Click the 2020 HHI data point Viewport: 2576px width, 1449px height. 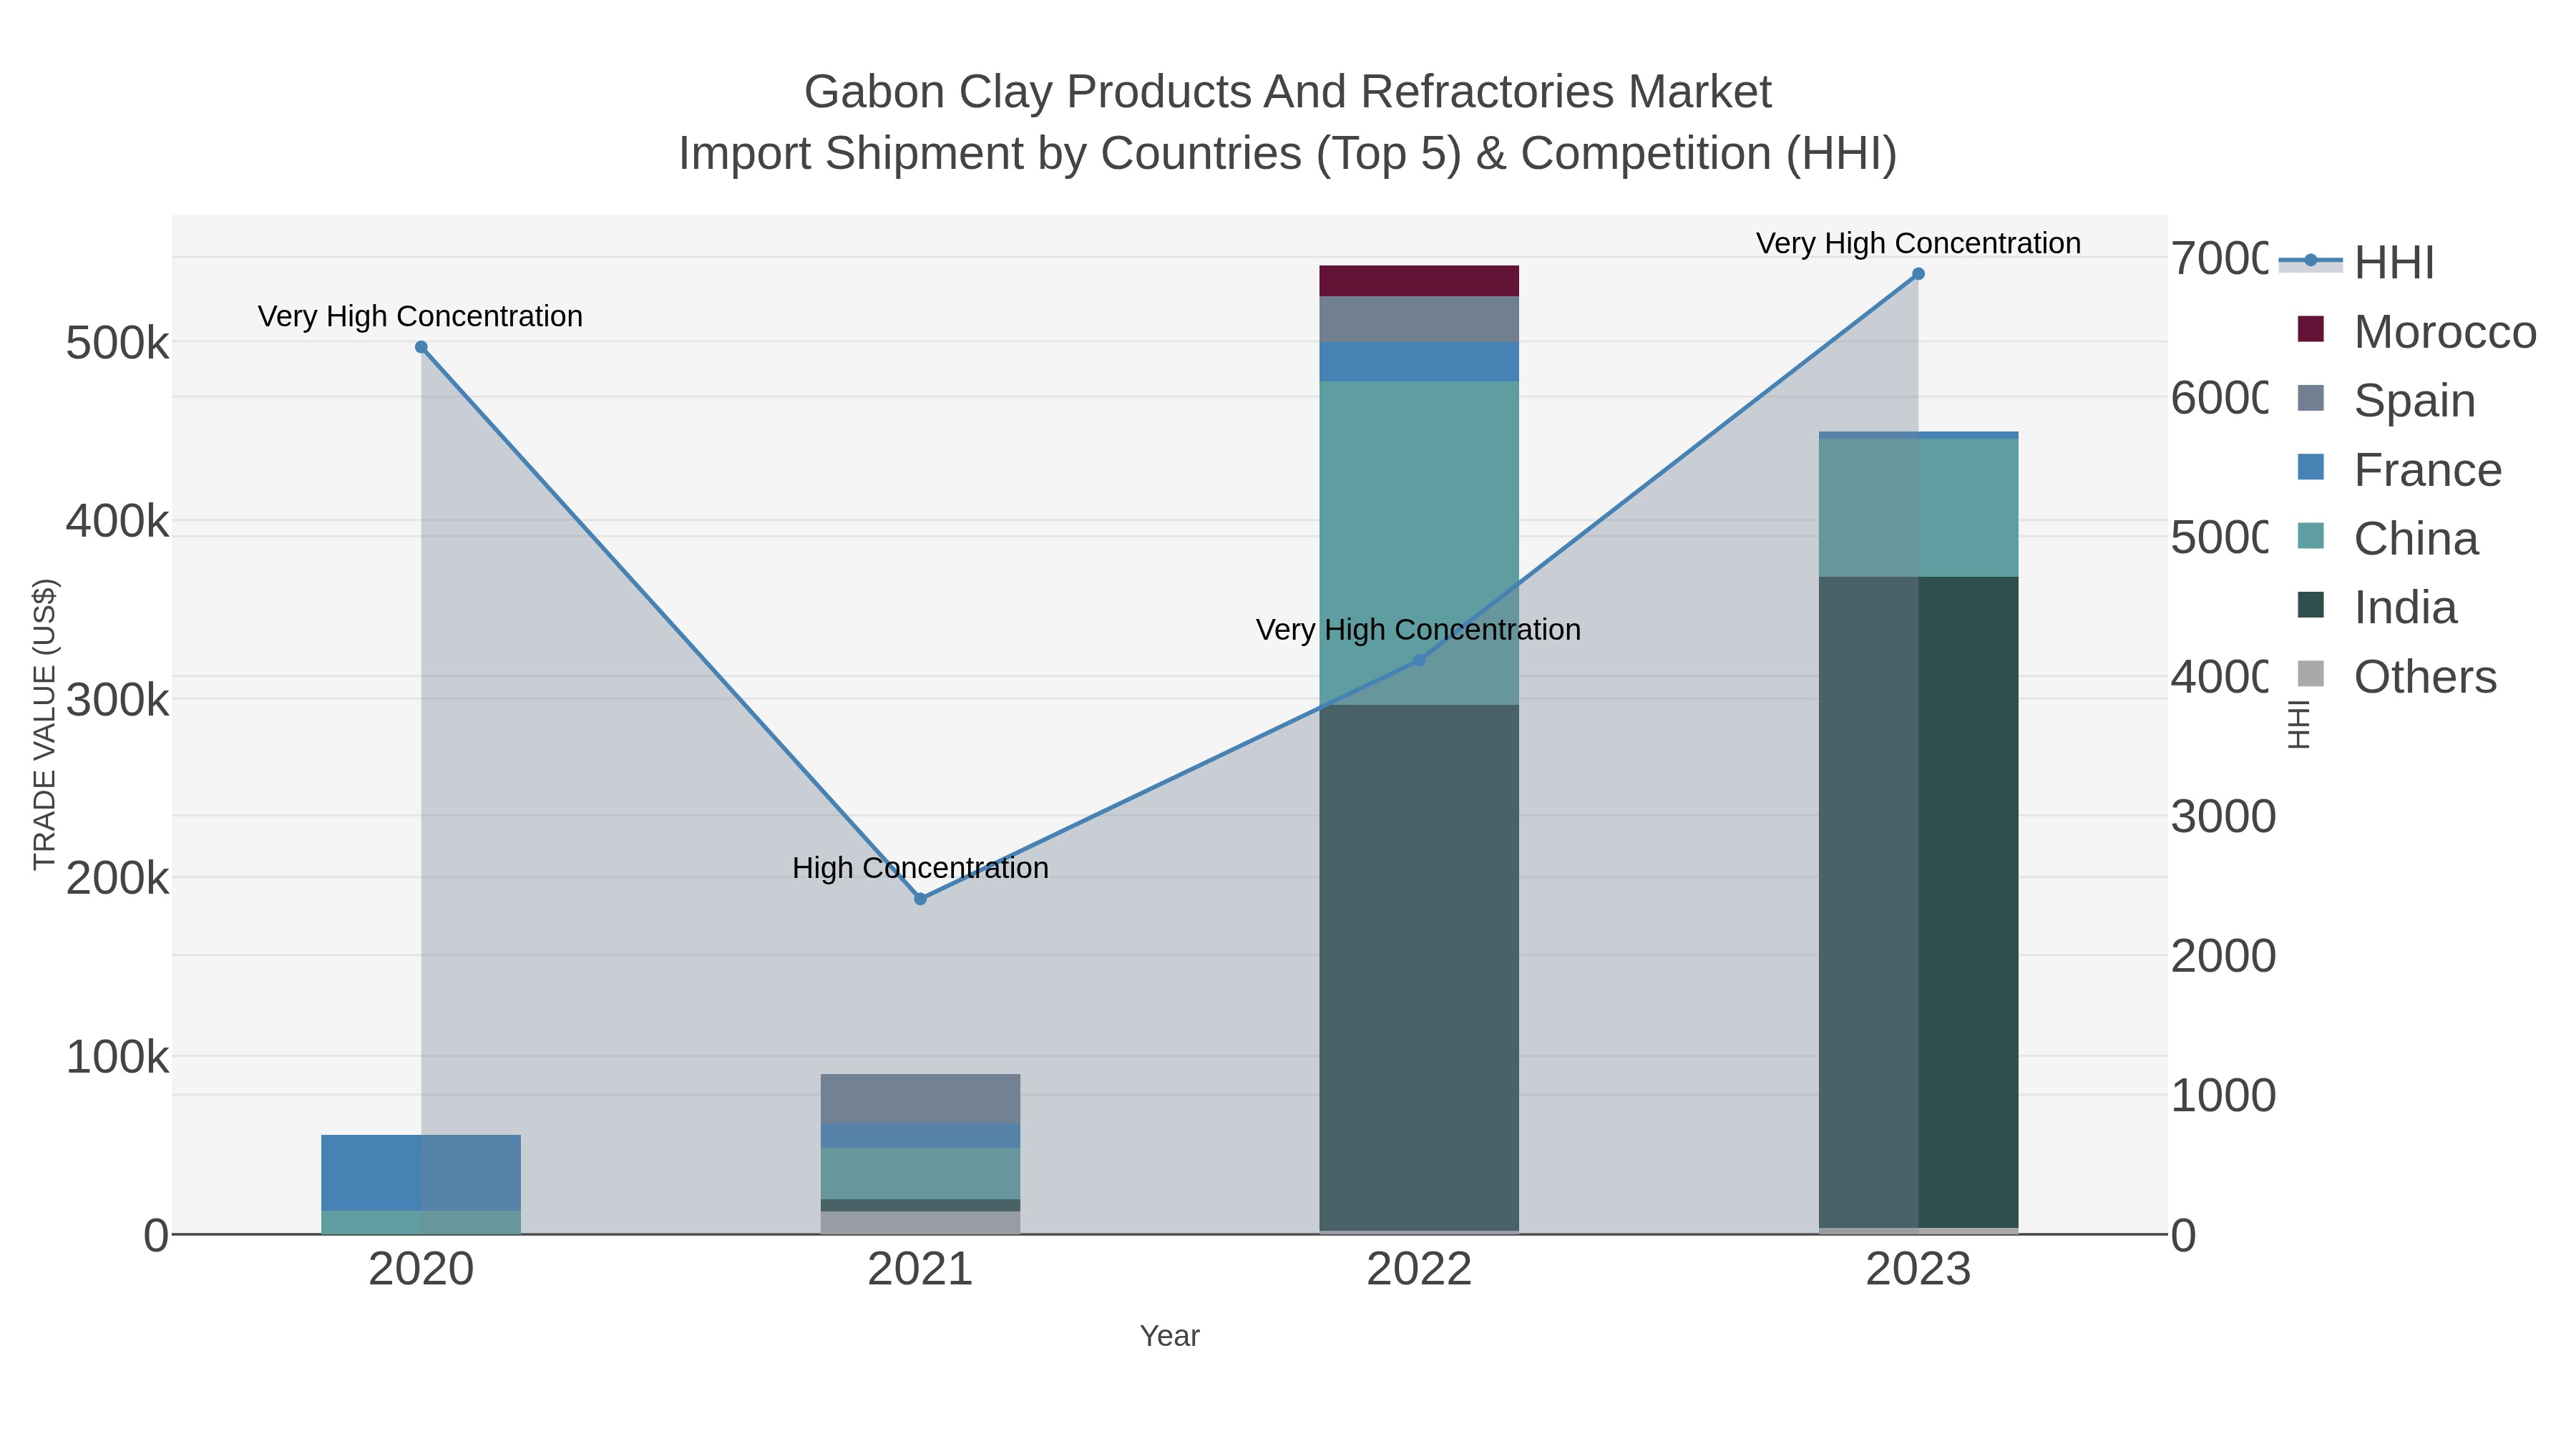click(421, 348)
